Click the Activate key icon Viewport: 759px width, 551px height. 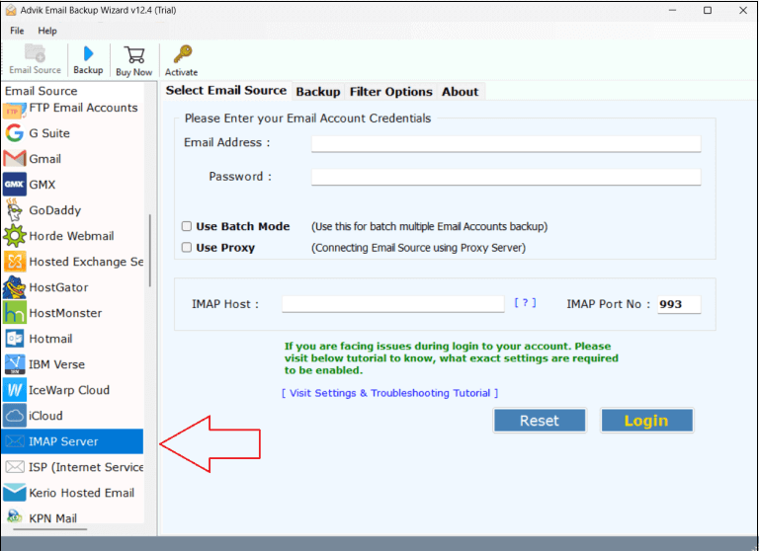[x=181, y=55]
